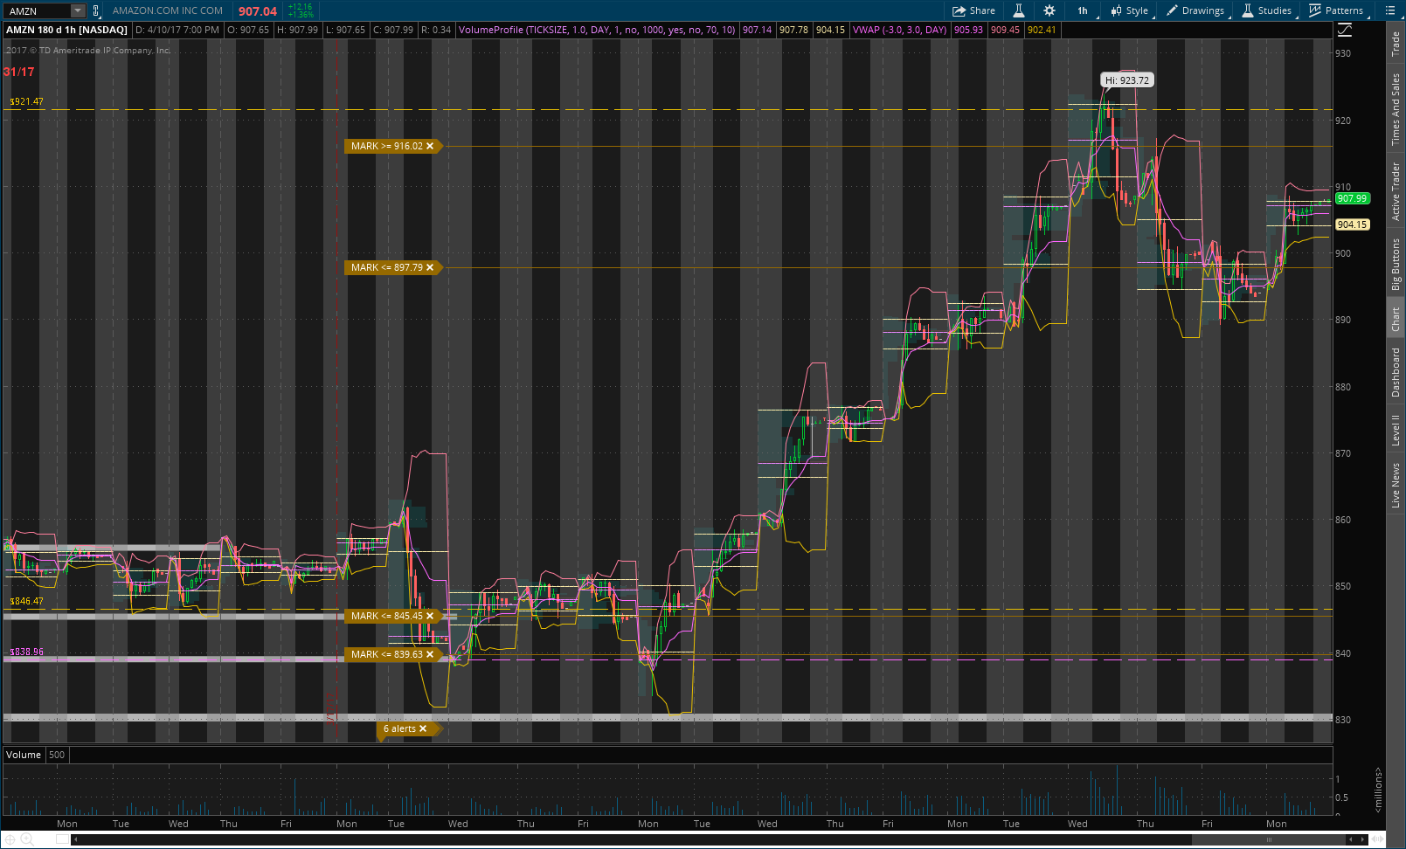Click the $838.96 price level label
Viewport: 1406px width, 849px height.
click(26, 652)
